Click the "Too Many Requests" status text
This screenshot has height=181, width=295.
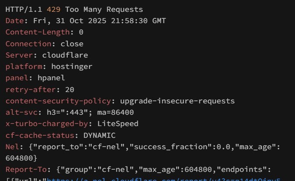click(104, 9)
